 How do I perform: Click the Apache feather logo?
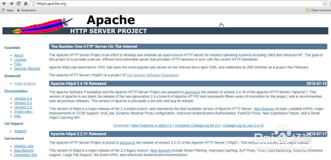point(42,26)
